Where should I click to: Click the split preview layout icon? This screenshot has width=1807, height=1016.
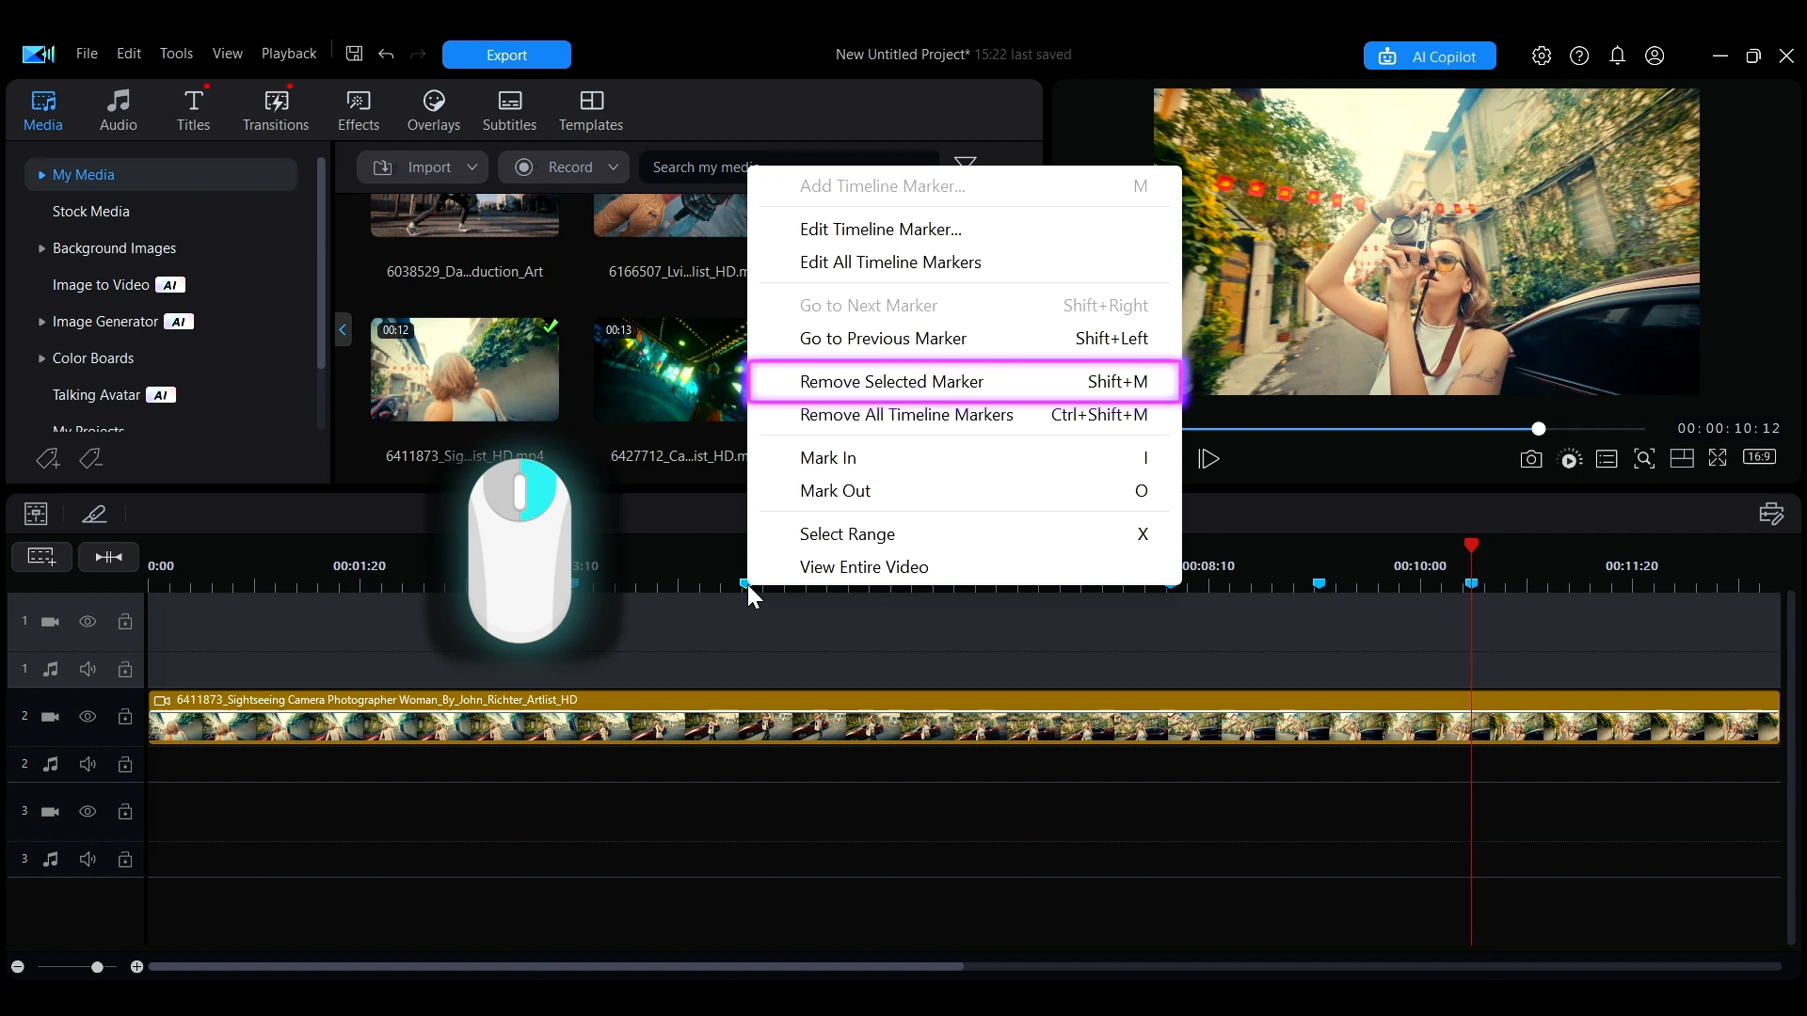pos(1682,458)
